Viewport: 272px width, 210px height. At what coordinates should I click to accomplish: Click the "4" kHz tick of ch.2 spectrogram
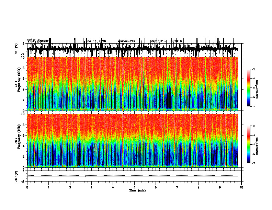[24, 146]
